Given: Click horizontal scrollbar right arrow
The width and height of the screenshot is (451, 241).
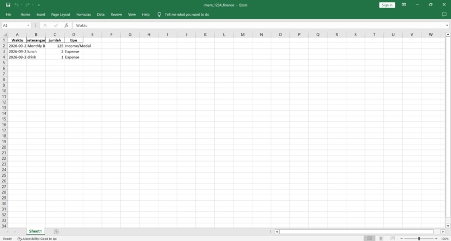Looking at the screenshot, I should click(443, 231).
